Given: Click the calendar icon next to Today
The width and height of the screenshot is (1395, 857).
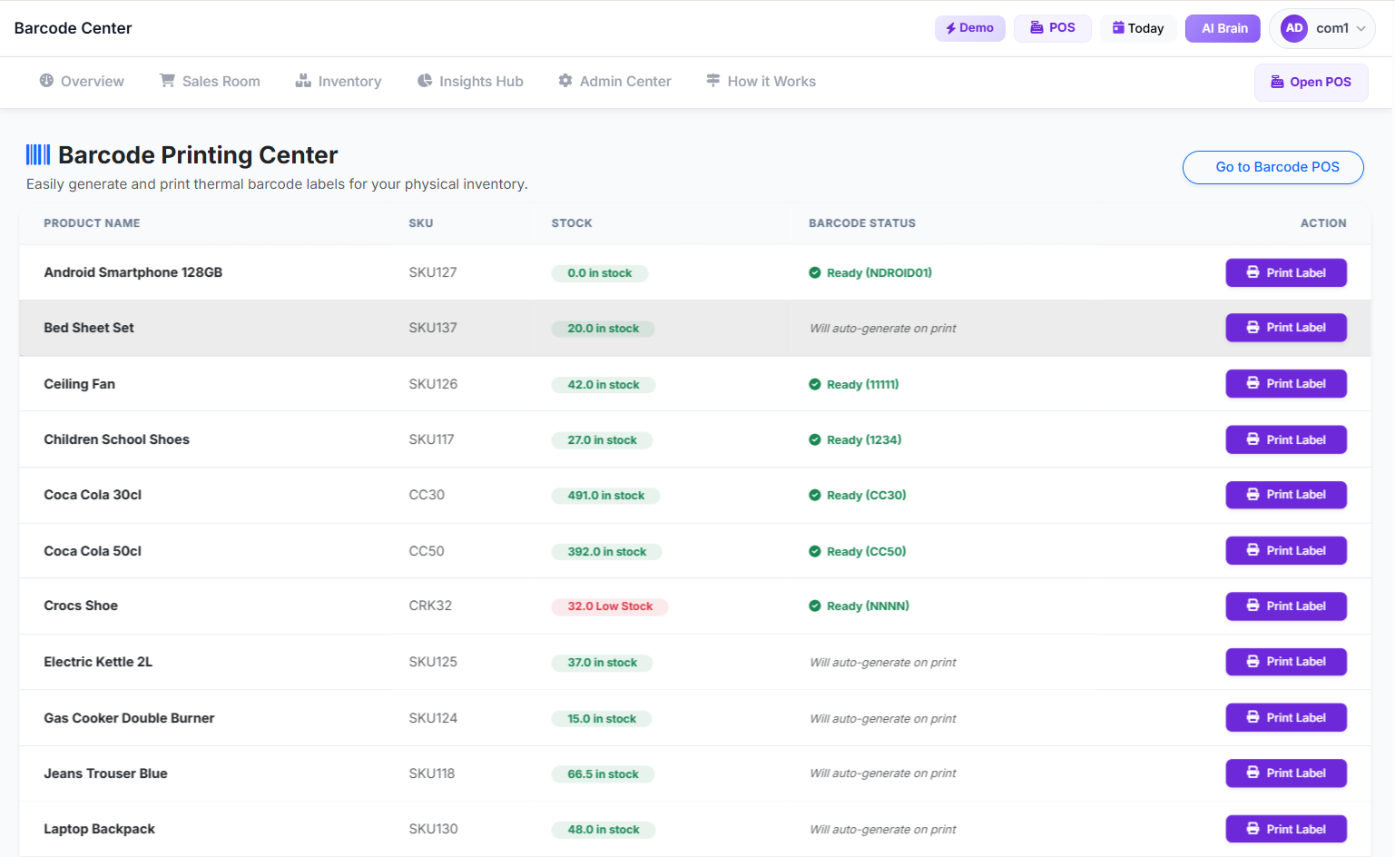Looking at the screenshot, I should [1118, 28].
